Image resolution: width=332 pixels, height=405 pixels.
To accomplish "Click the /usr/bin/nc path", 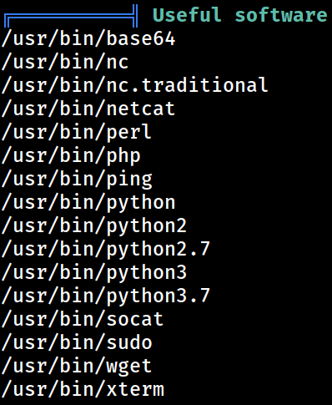I will pyautogui.click(x=65, y=62).
